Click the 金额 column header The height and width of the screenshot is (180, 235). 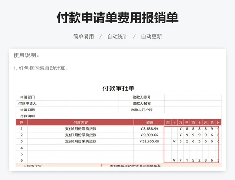pos(149,122)
